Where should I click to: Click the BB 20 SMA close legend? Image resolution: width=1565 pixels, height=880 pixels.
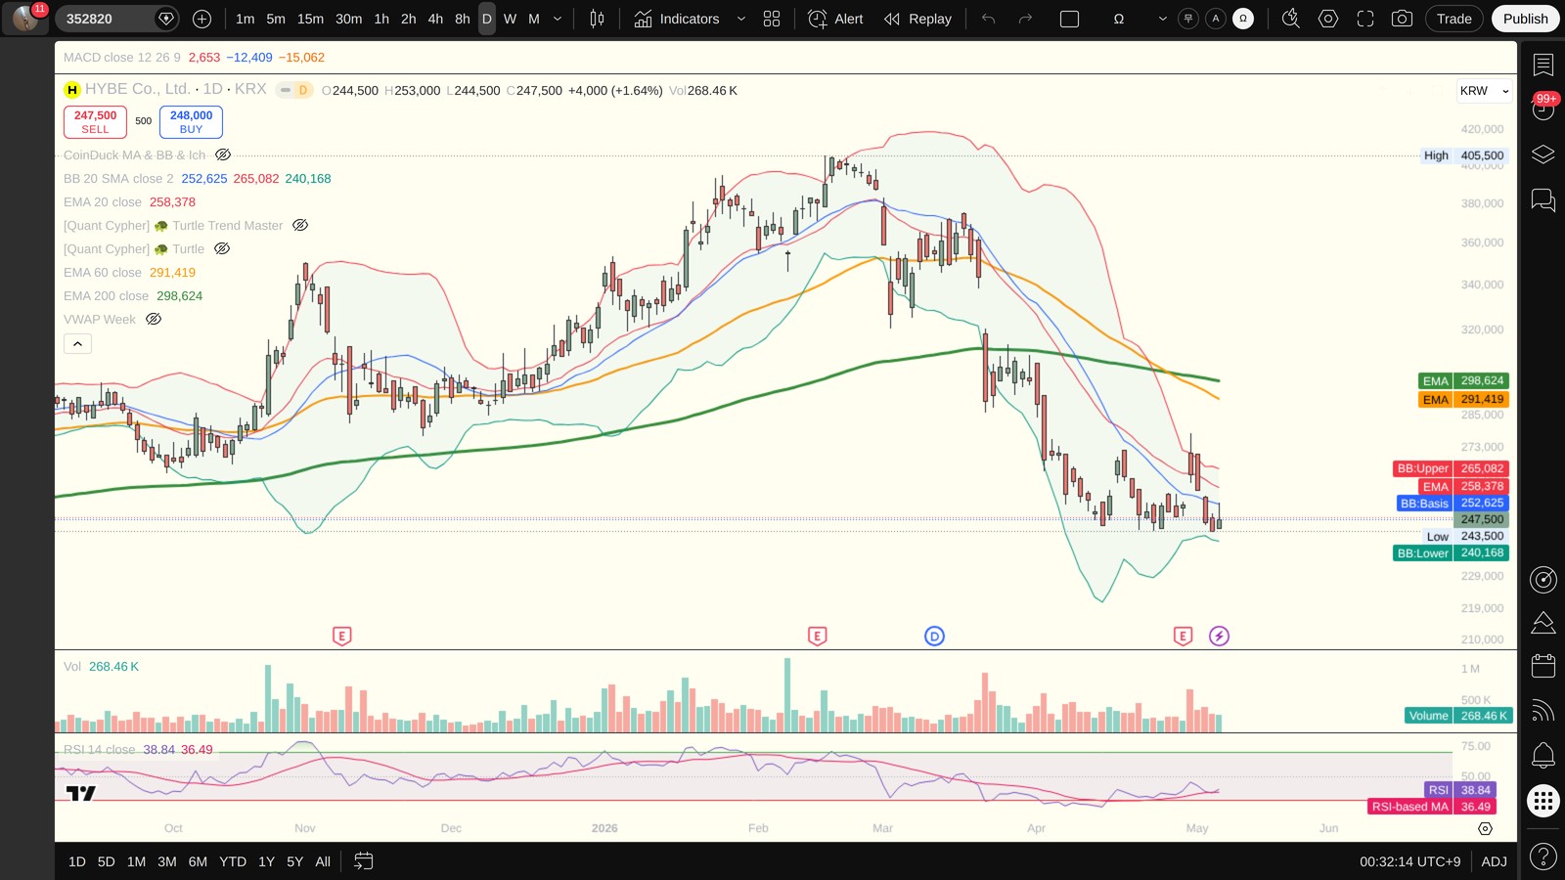(x=118, y=178)
